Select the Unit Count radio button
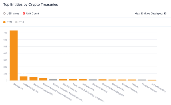The image size is (171, 105). click(x=24, y=13)
